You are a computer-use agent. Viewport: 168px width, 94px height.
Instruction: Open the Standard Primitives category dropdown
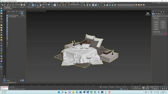coord(160,16)
